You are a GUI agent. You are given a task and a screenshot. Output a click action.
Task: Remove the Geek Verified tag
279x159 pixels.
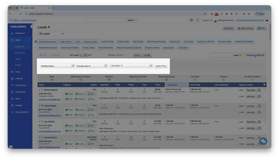pyautogui.click(x=122, y=66)
